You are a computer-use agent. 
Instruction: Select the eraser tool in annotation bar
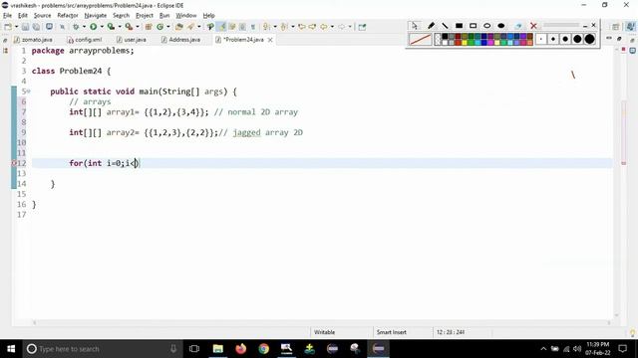click(x=518, y=26)
